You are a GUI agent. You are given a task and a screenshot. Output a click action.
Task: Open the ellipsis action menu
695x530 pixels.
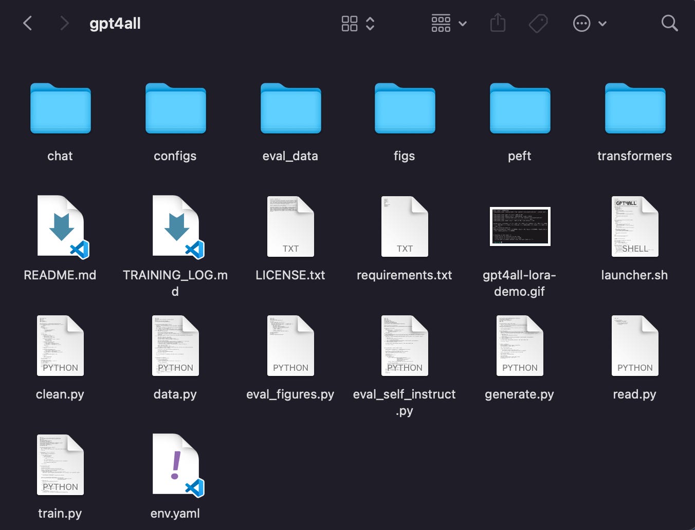click(582, 23)
